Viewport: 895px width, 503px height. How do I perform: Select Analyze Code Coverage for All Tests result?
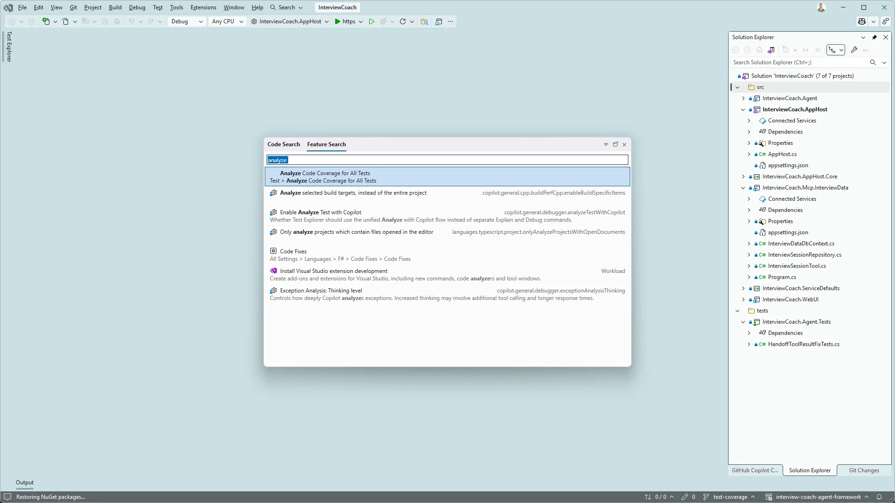[x=447, y=177]
